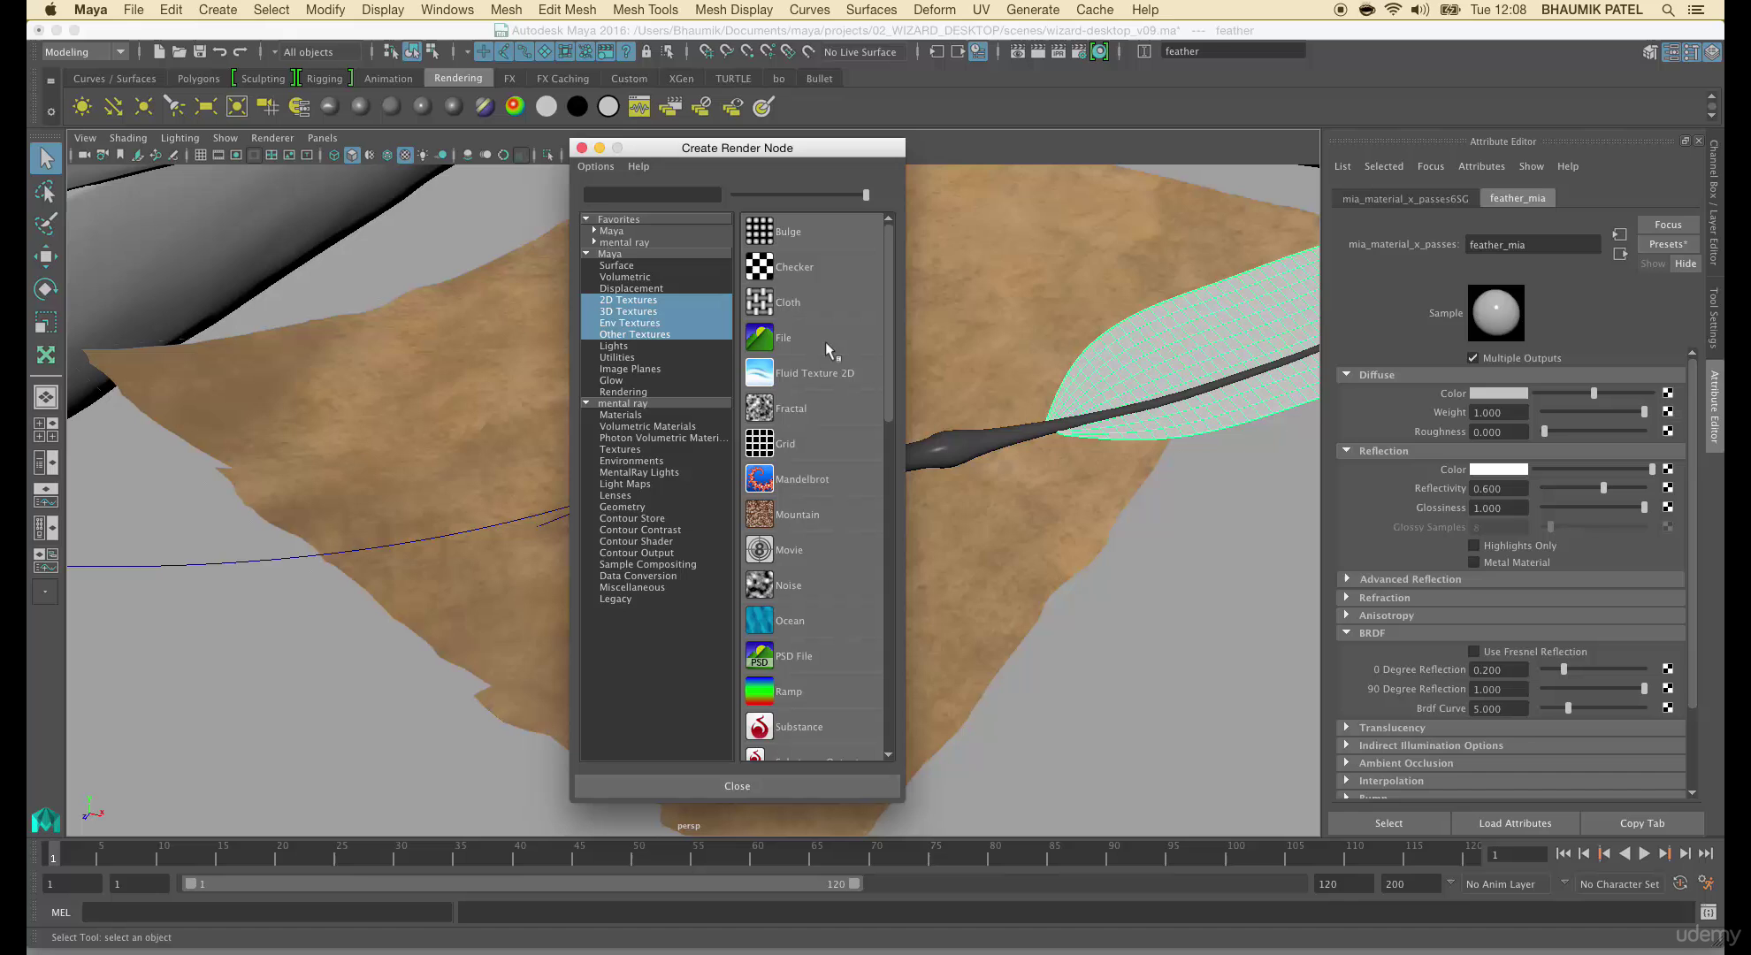Choose the Movie texture icon
Screen dimensions: 1751x955
point(759,549)
